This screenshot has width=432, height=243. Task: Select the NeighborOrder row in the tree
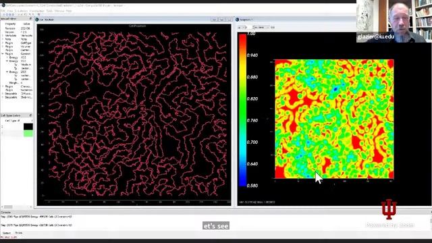pos(17,82)
